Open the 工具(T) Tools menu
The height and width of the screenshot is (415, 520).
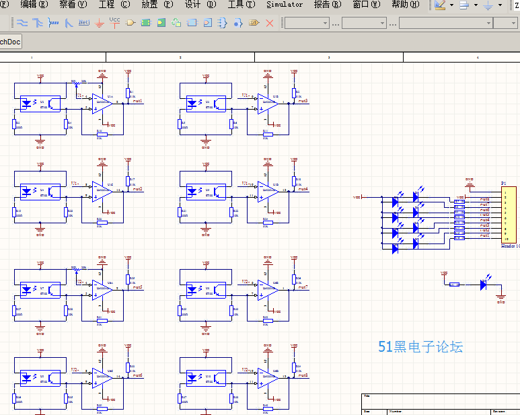click(x=242, y=4)
